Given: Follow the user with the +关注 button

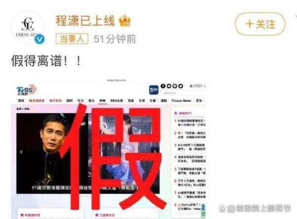Looking at the screenshot, I should point(260,24).
